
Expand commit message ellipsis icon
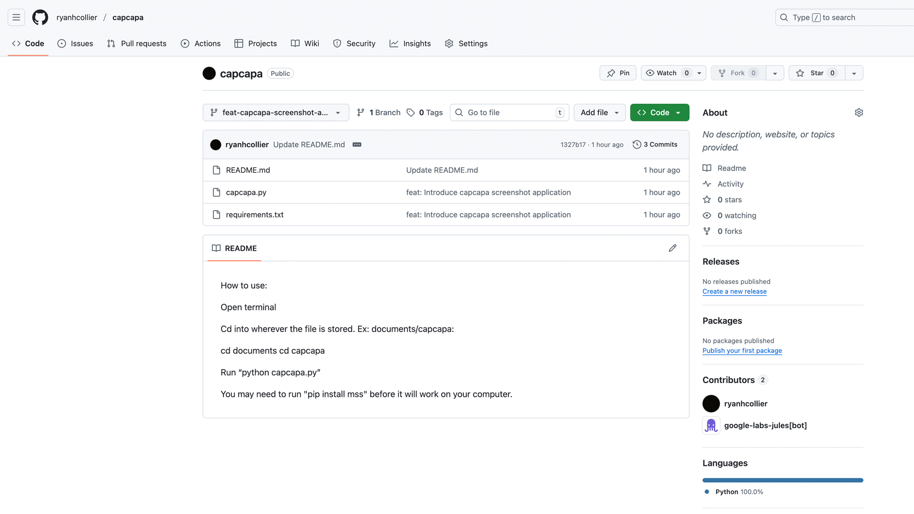point(357,145)
